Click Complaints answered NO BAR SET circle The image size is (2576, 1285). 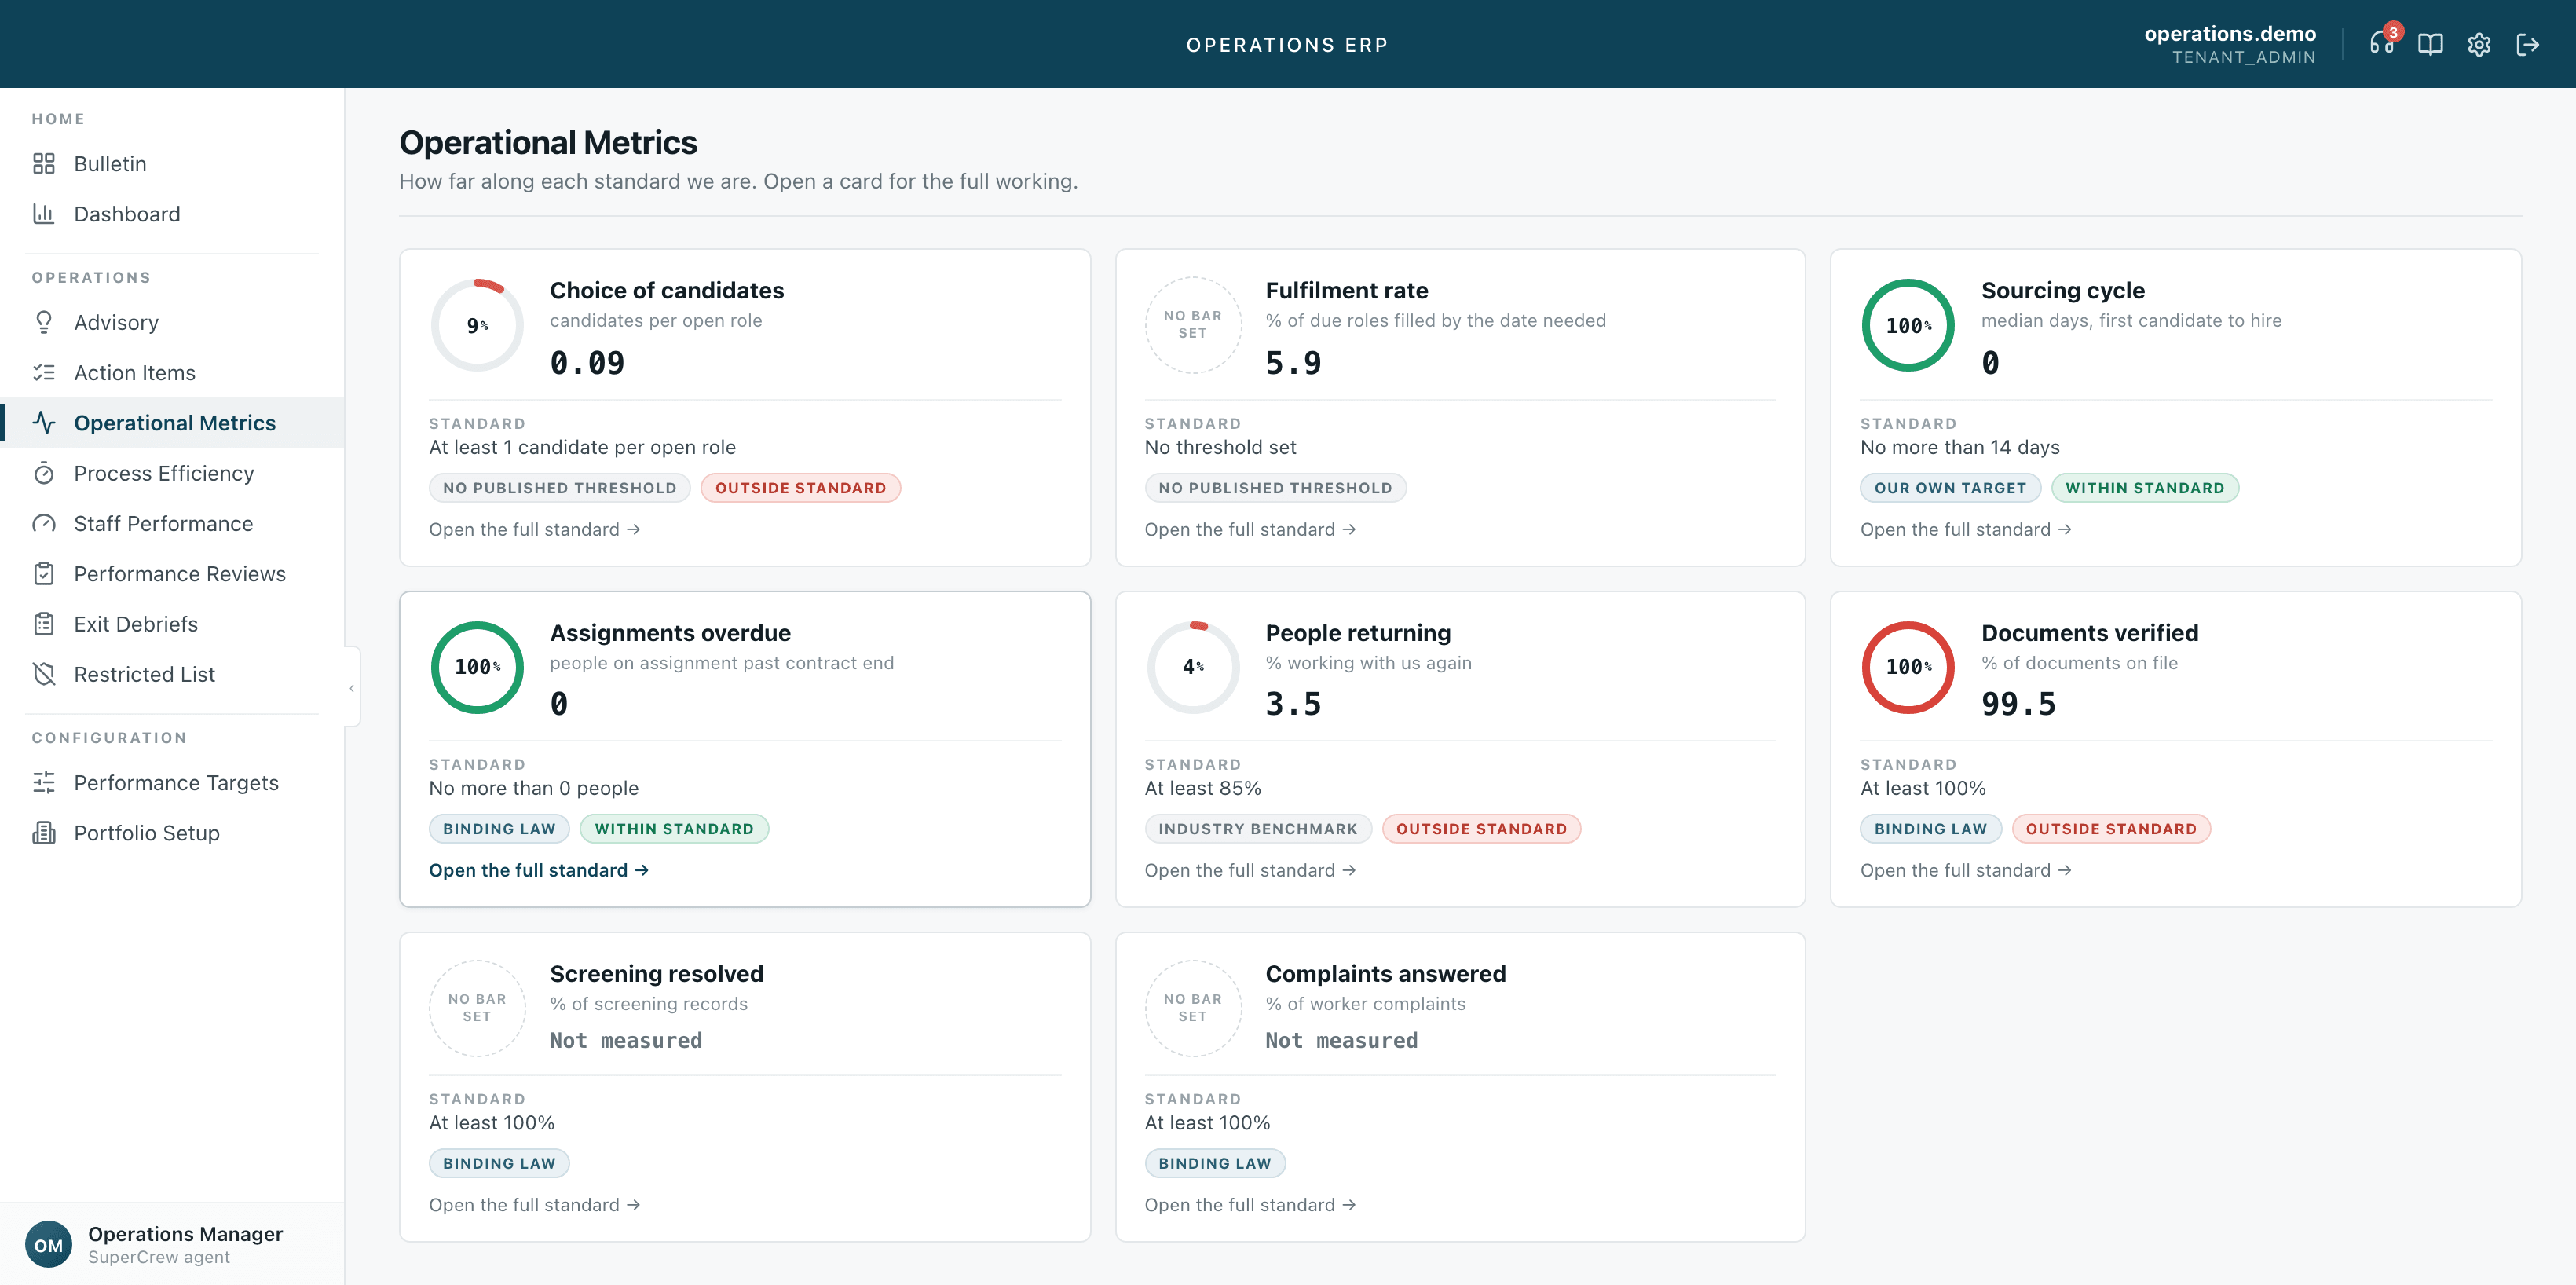click(1193, 1008)
